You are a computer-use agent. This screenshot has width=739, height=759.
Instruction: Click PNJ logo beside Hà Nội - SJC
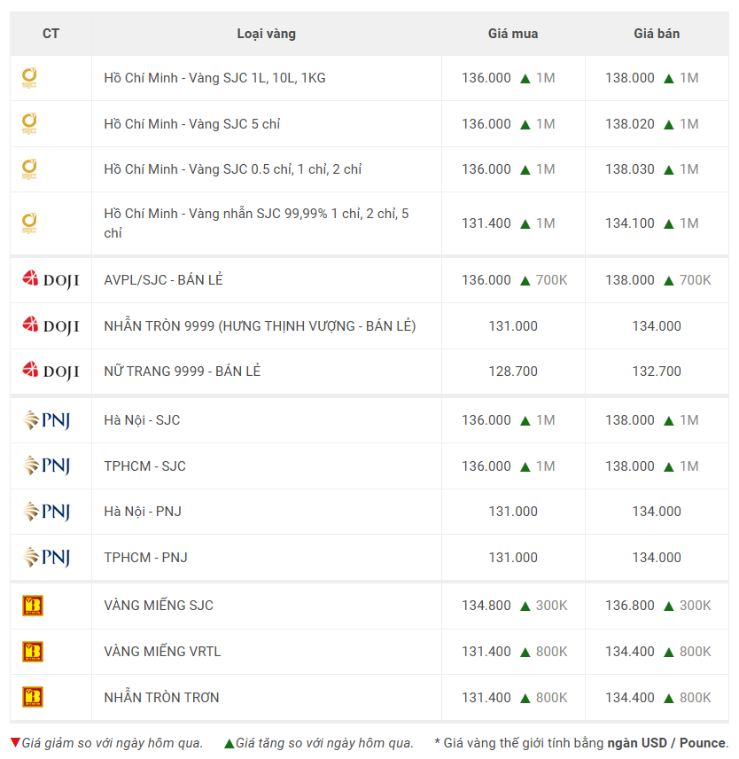click(x=46, y=420)
